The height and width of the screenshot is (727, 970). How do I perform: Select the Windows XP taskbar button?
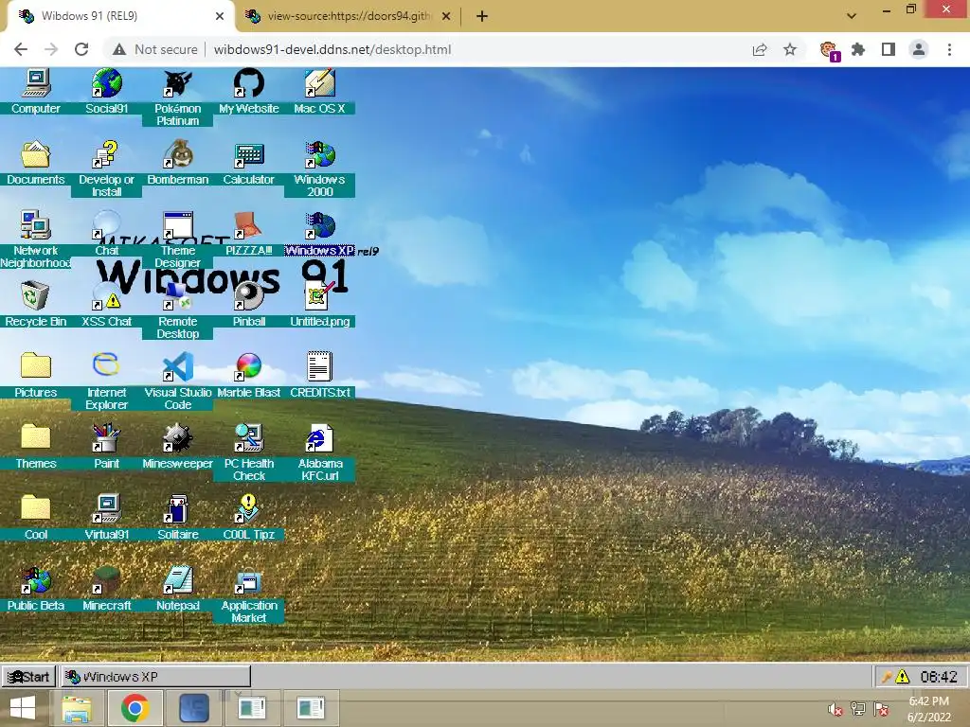click(156, 677)
